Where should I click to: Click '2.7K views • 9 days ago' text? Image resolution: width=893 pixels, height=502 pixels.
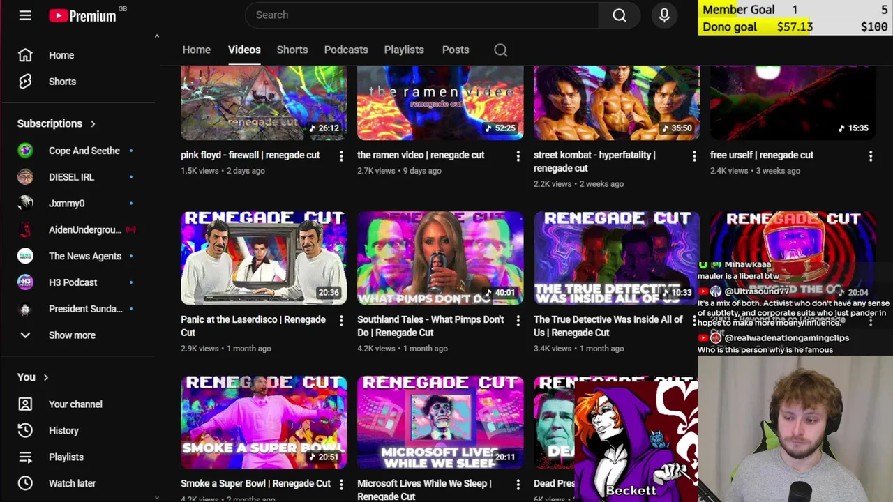(399, 171)
